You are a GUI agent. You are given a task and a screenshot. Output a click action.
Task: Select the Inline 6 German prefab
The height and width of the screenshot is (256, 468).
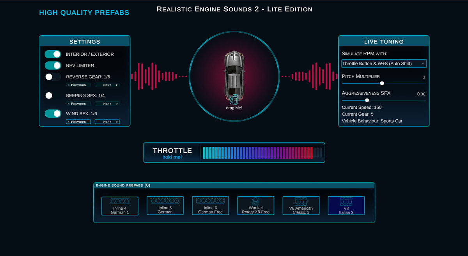pos(165,206)
